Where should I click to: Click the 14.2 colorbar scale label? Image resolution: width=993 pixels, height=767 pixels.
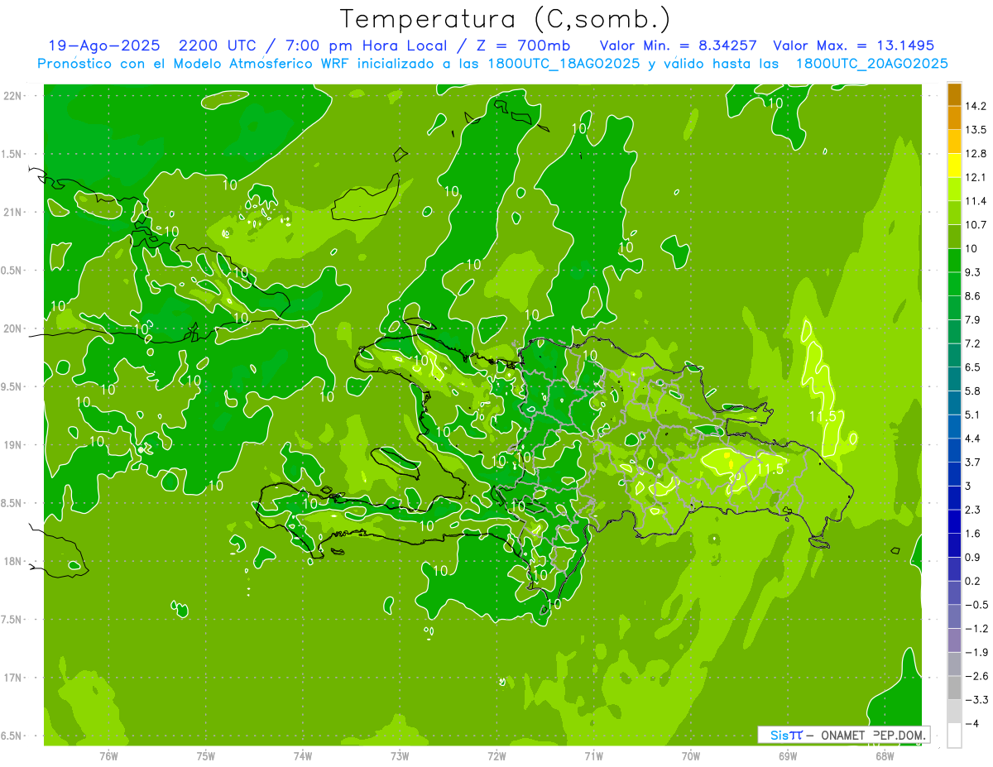coord(975,106)
